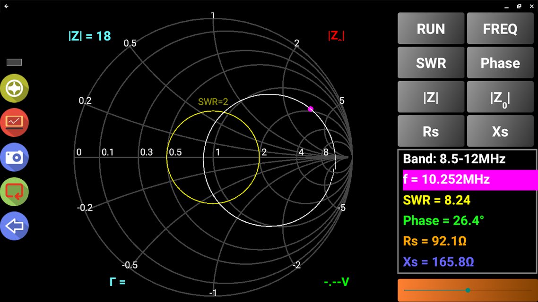Select the Phase measurement button
This screenshot has width=538, height=302.
(500, 63)
